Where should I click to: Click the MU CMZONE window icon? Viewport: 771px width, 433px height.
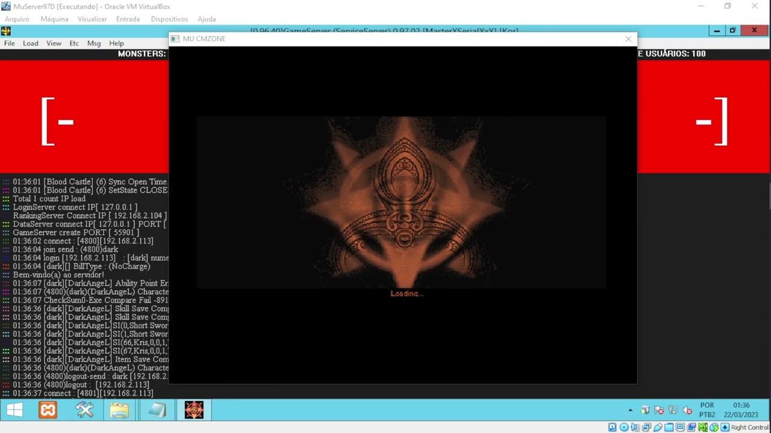[x=175, y=38]
